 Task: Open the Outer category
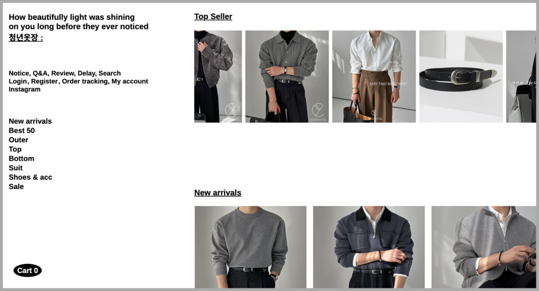pyautogui.click(x=18, y=140)
